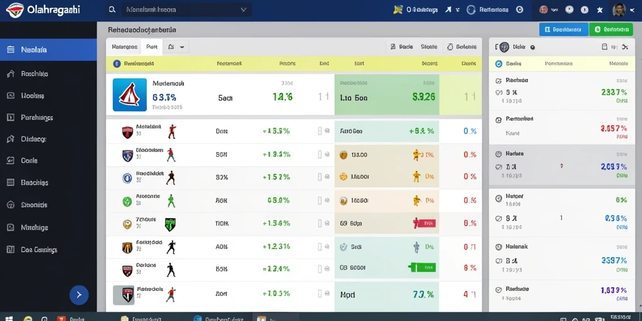
Task: Tick the checkbox in the bottom table row
Action: tap(320, 293)
